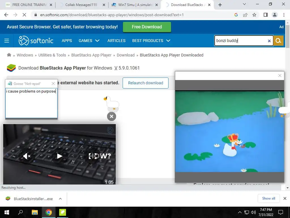Open the Chrome profile avatar

point(275,15)
